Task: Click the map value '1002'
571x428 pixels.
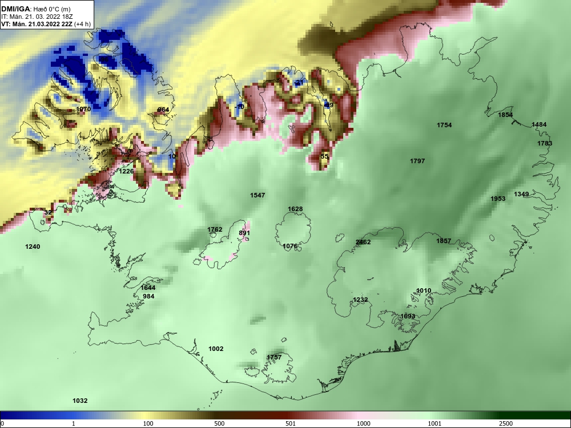Action: [x=216, y=349]
